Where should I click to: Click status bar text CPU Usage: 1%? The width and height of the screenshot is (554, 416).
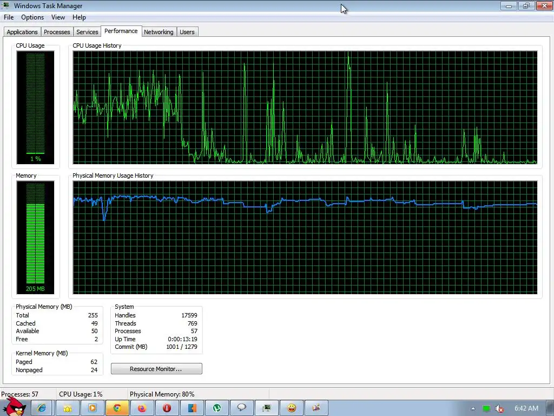pos(81,394)
